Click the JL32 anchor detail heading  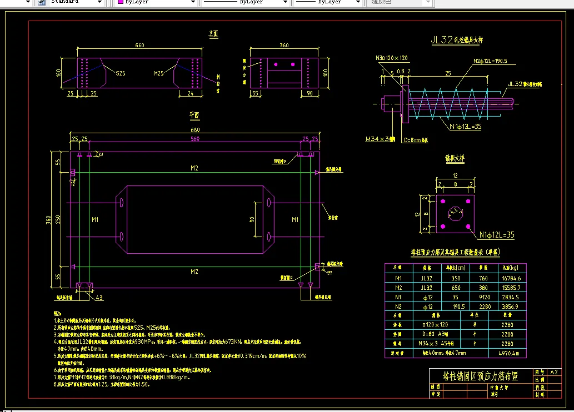[x=457, y=40]
